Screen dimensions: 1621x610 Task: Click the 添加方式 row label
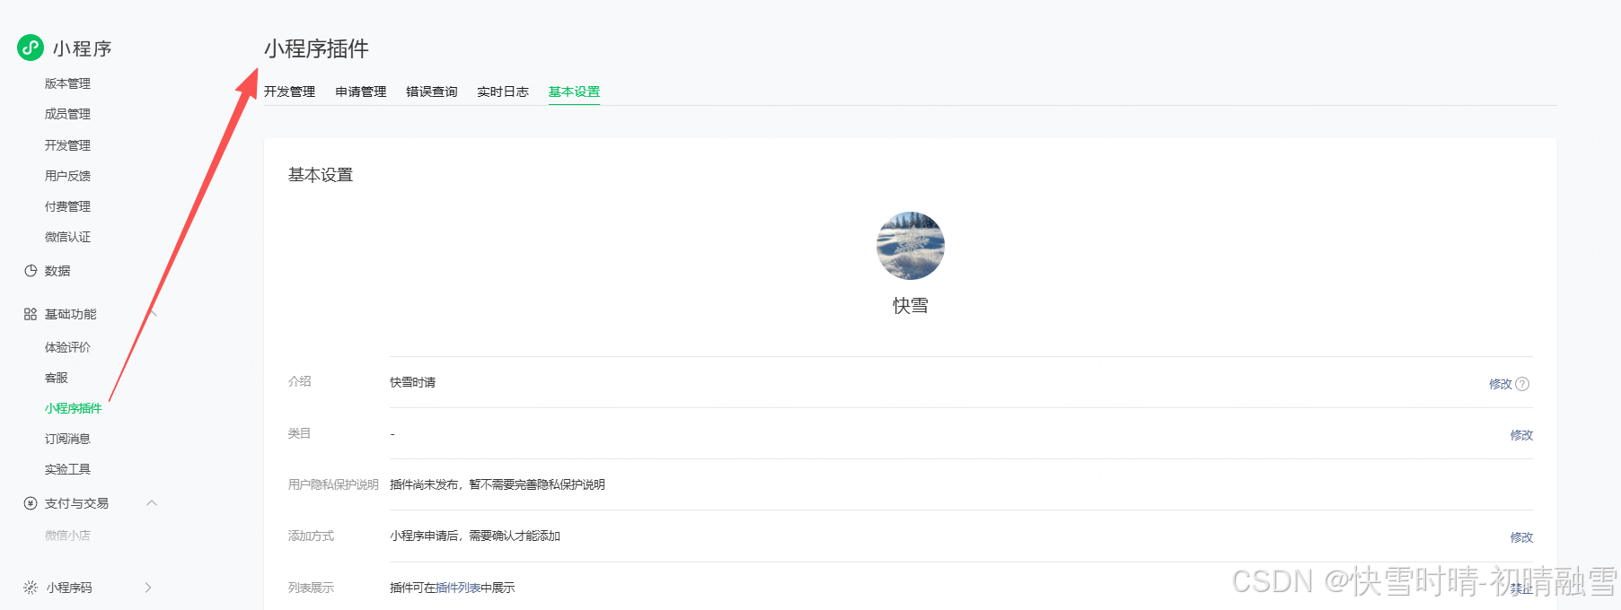[x=311, y=536]
